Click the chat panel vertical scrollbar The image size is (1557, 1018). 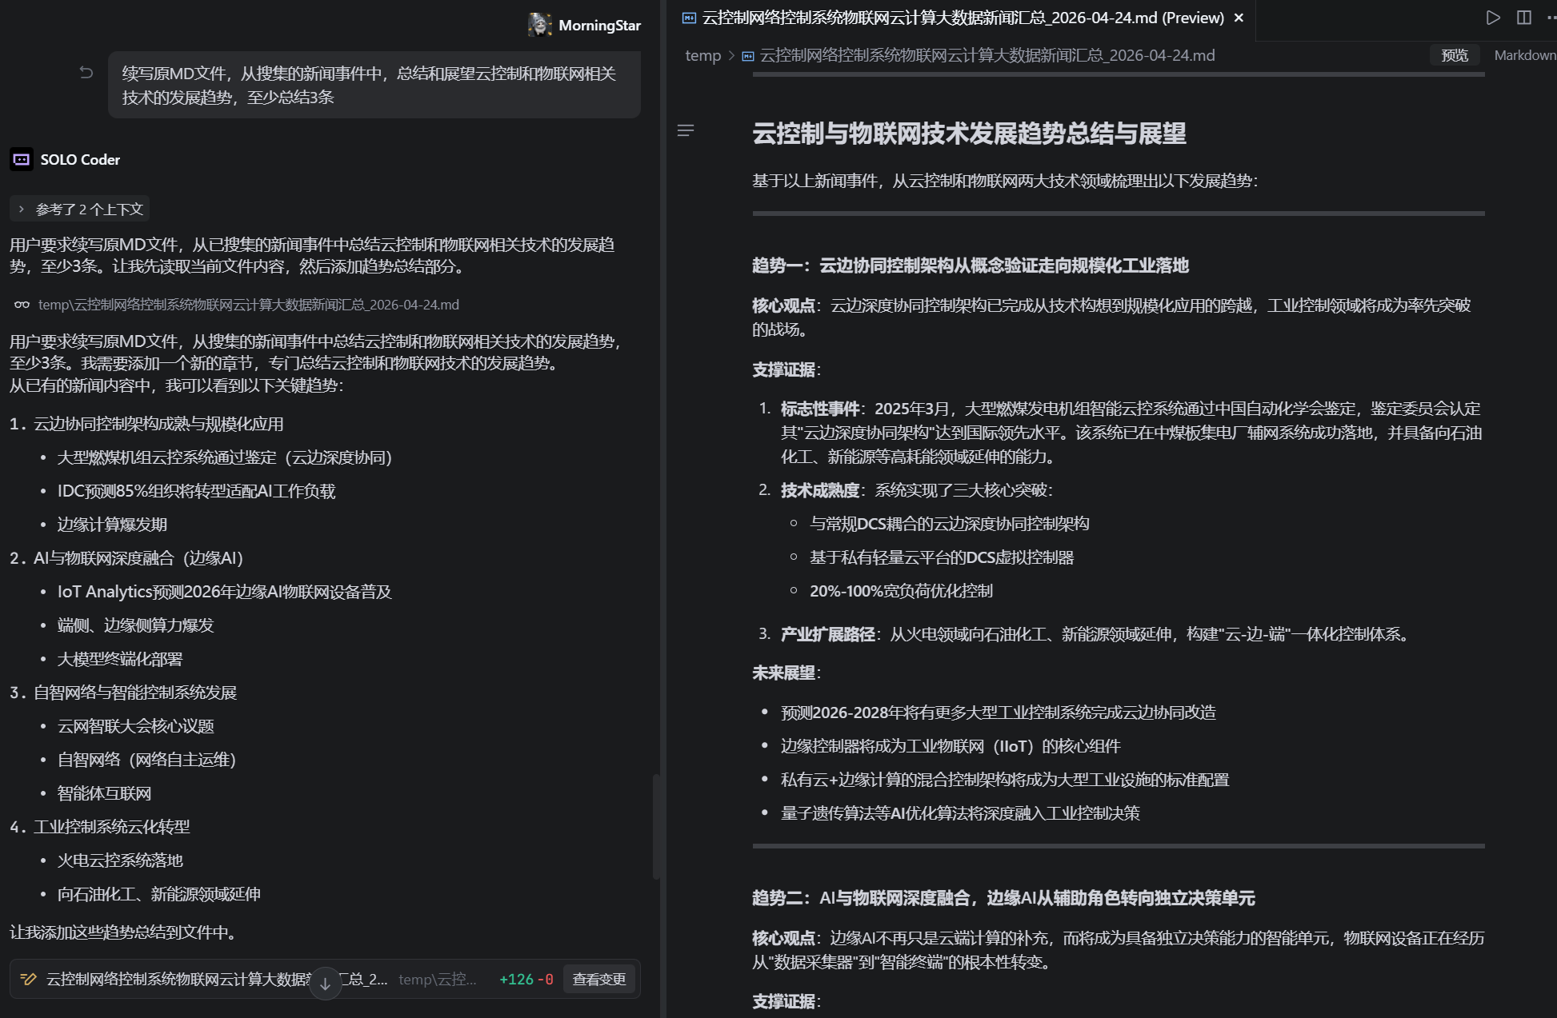[x=656, y=826]
